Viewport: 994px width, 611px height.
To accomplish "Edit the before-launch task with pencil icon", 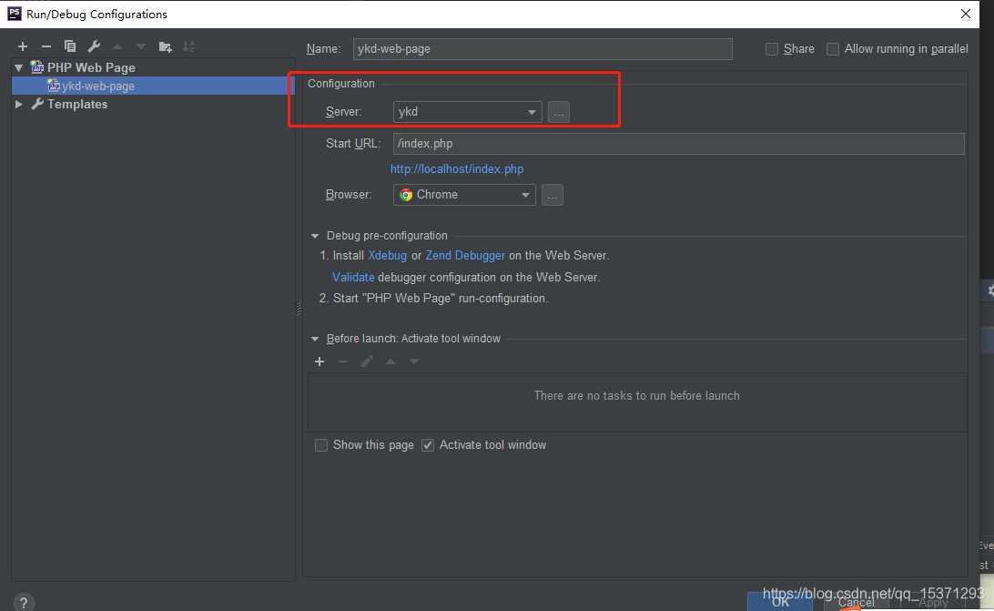I will 367,361.
